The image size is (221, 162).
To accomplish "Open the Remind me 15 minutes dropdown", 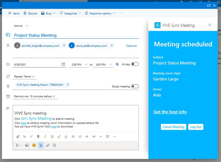I will coord(35,96).
